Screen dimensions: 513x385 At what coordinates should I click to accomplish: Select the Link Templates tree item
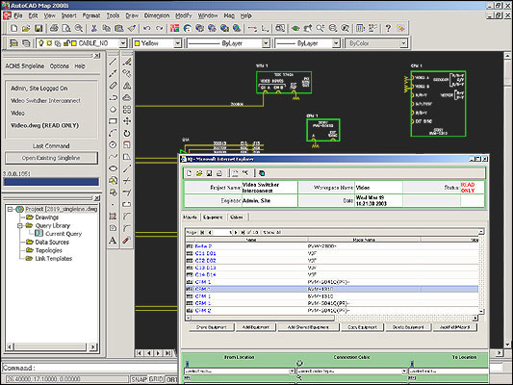pos(54,258)
